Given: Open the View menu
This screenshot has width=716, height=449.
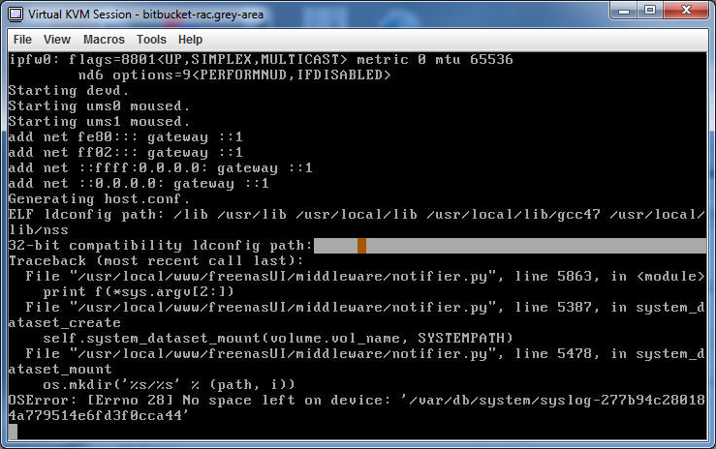Looking at the screenshot, I should coord(57,40).
